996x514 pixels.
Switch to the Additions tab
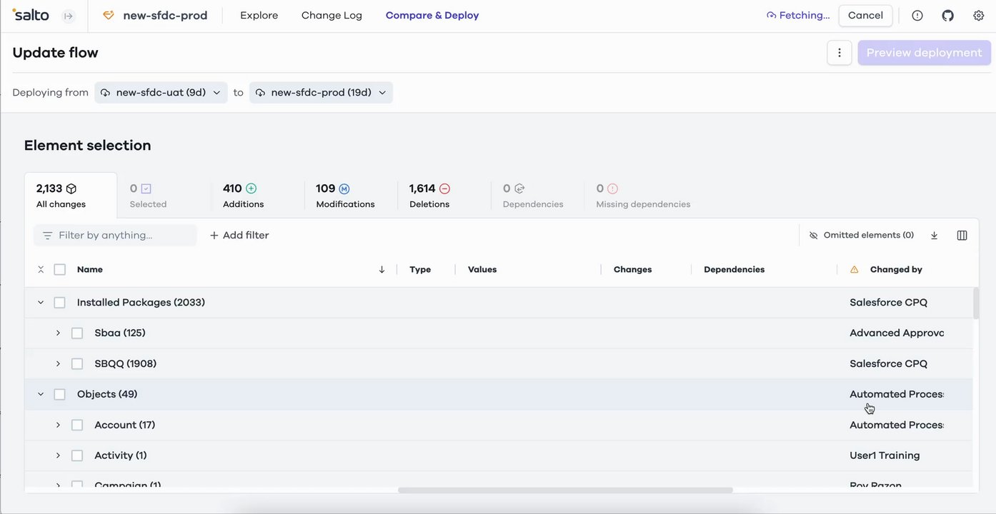[243, 196]
